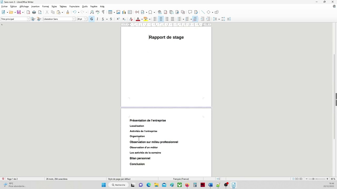Image resolution: width=337 pixels, height=189 pixels.
Task: Expand the line spacing options arrow
Action: [x=219, y=19]
